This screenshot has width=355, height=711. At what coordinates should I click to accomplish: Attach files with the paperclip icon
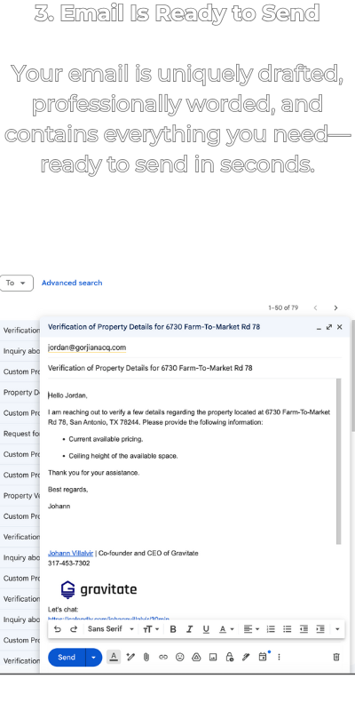point(146,657)
